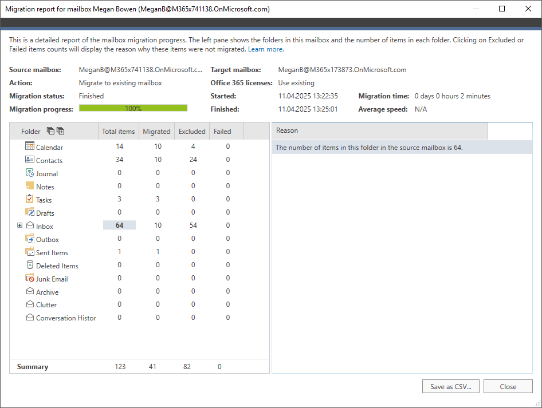542x408 pixels.
Task: Open the Learn more link
Action: [265, 49]
